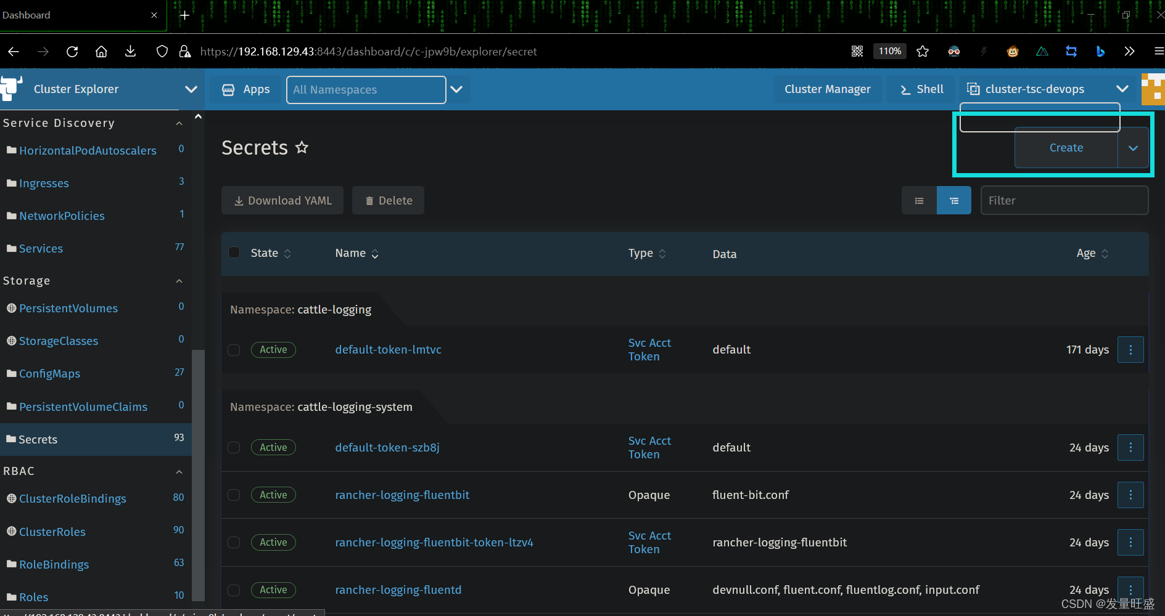The height and width of the screenshot is (616, 1165).
Task: Bookmark this page with the star icon
Action: (923, 51)
